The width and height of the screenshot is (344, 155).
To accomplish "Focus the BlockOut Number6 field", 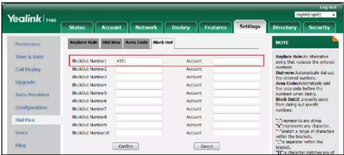I will click(139, 101).
